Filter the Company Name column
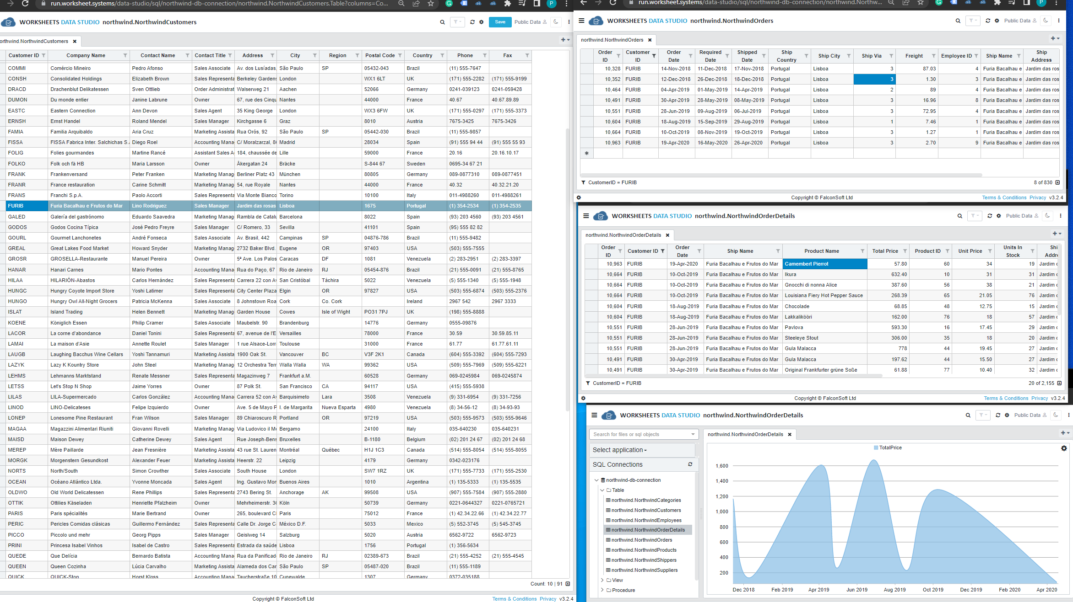The image size is (1073, 602). pyautogui.click(x=125, y=55)
